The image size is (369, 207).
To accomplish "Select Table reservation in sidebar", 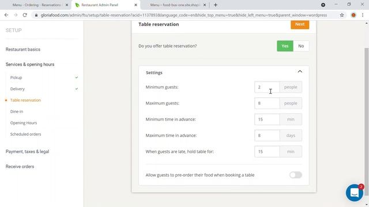I will pyautogui.click(x=25, y=100).
